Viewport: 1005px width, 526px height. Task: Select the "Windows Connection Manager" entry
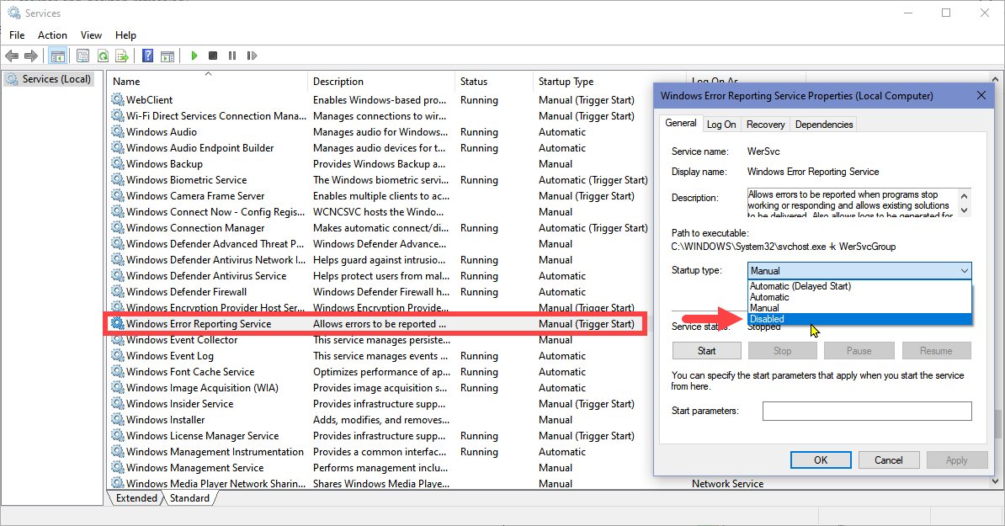point(194,228)
